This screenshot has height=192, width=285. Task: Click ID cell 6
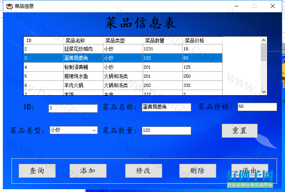click(x=43, y=85)
